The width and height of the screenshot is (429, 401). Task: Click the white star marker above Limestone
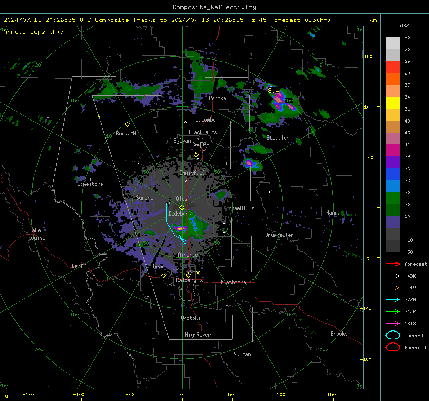tap(90, 180)
